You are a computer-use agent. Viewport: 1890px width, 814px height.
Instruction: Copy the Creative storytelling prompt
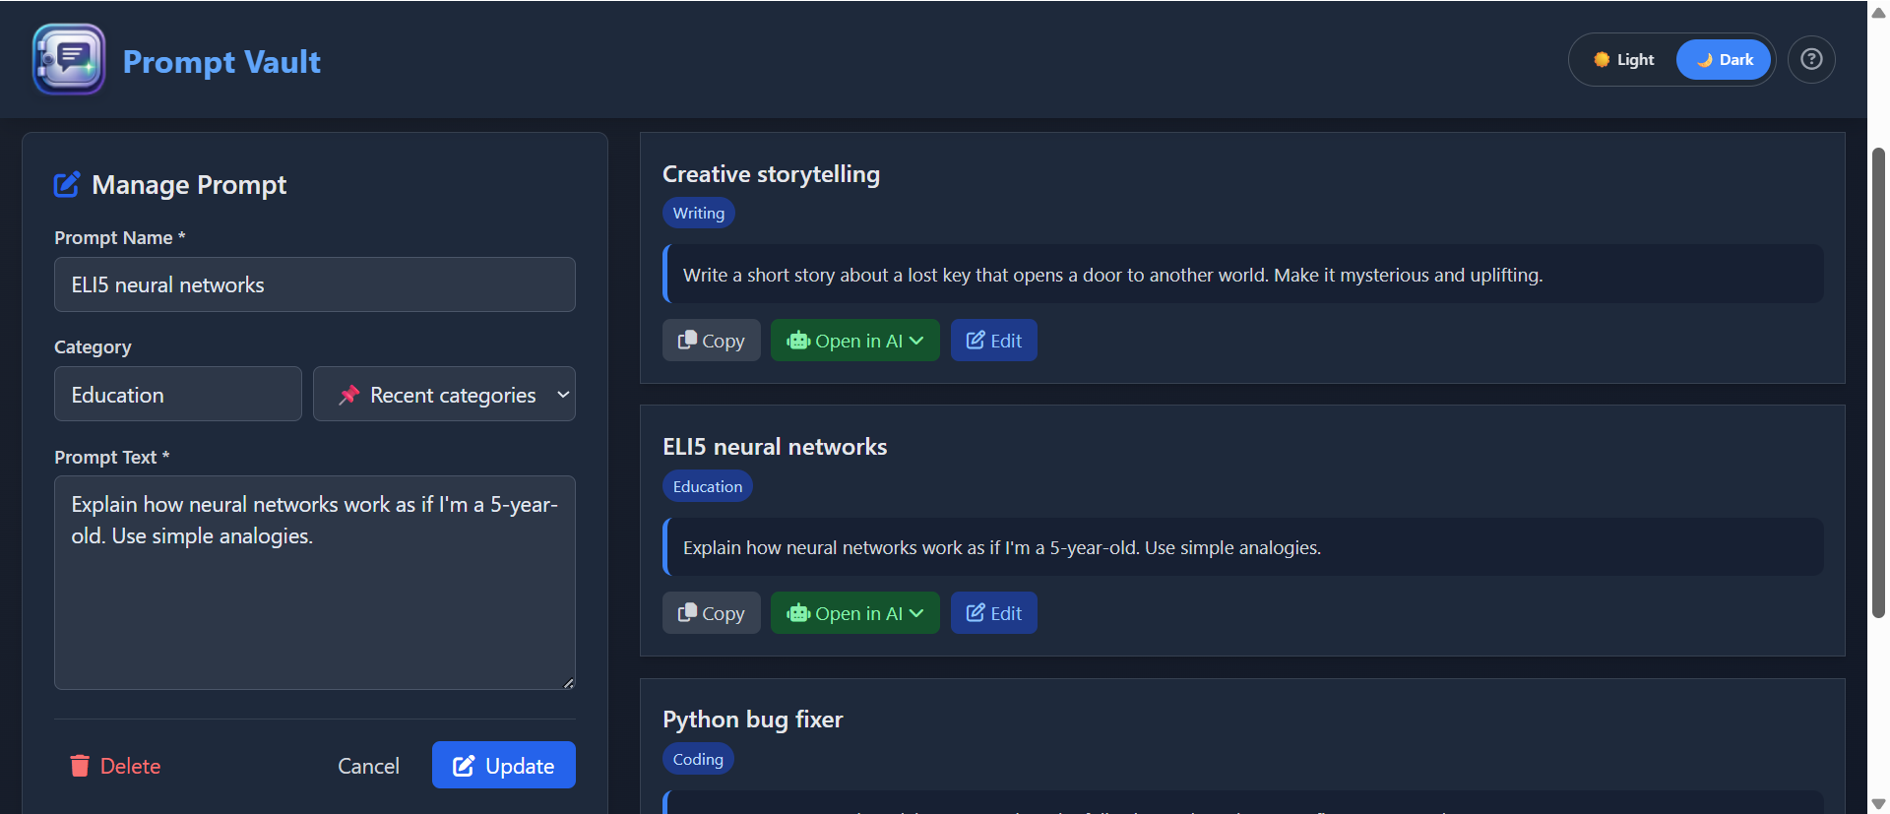click(x=712, y=341)
